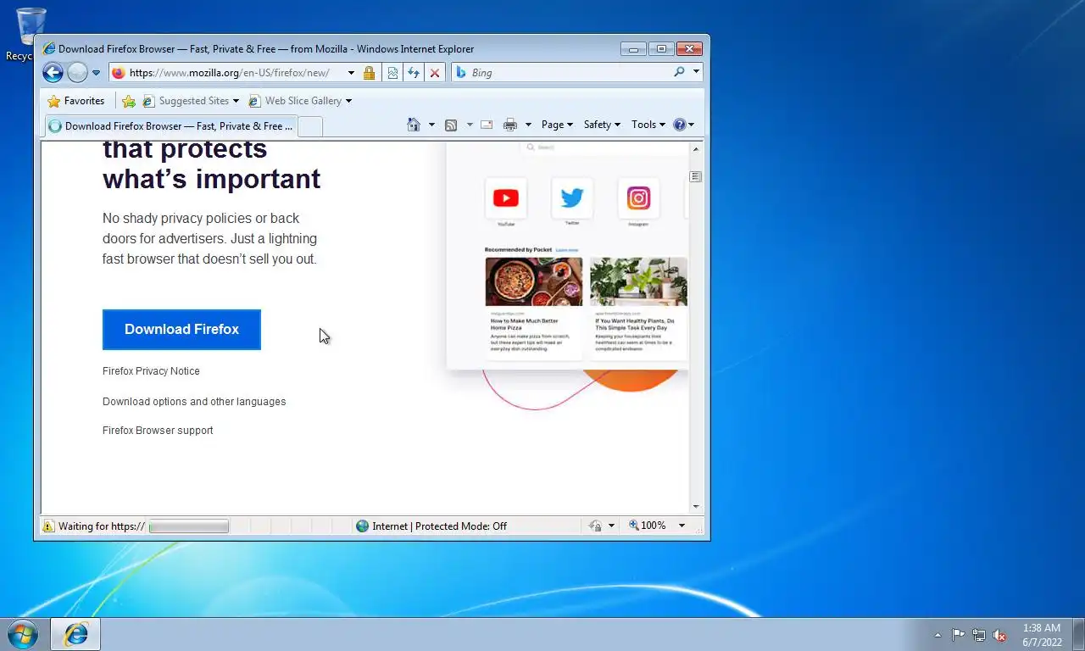1085x651 pixels.
Task: Click the RSS feeds icon
Action: pos(451,125)
